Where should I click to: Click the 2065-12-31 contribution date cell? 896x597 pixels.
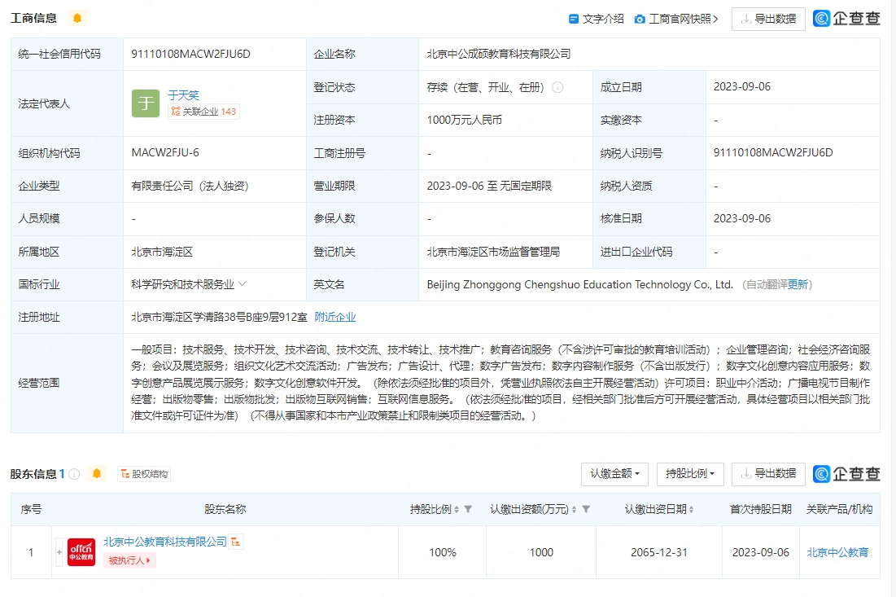(x=659, y=552)
